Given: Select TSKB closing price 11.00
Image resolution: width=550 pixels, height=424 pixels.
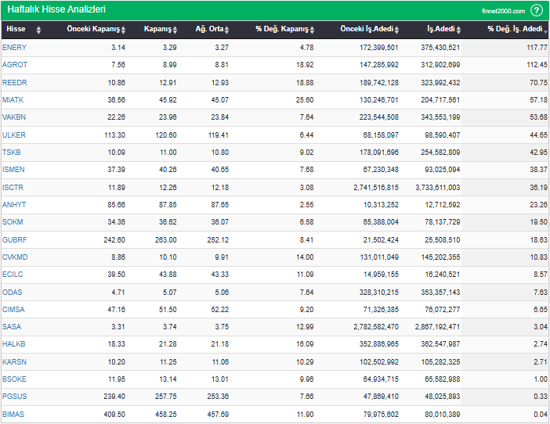Looking at the screenshot, I should pyautogui.click(x=168, y=153).
